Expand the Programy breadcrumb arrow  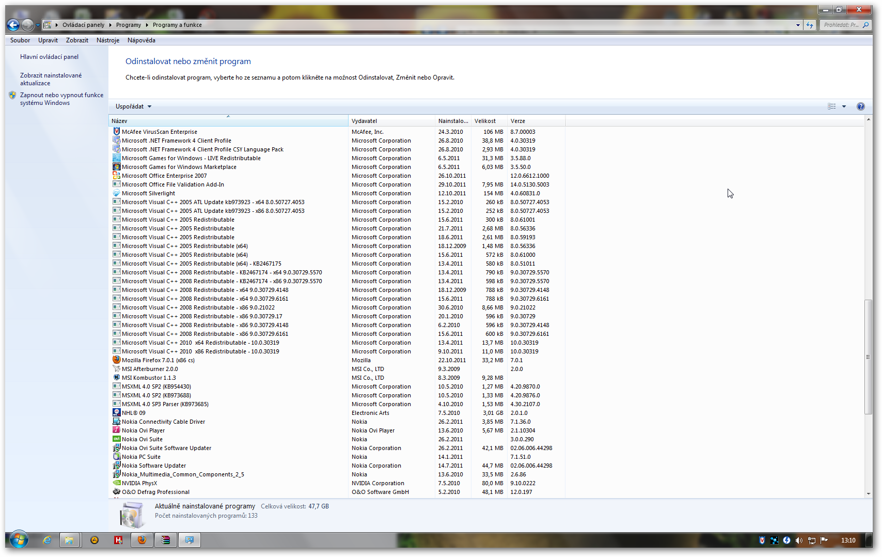pyautogui.click(x=147, y=25)
